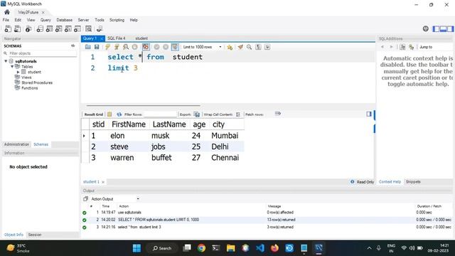Click the refresh icon beside Filter Rows

point(119,114)
